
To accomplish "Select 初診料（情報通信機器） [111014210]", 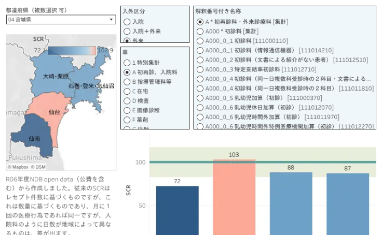I will tap(200, 50).
